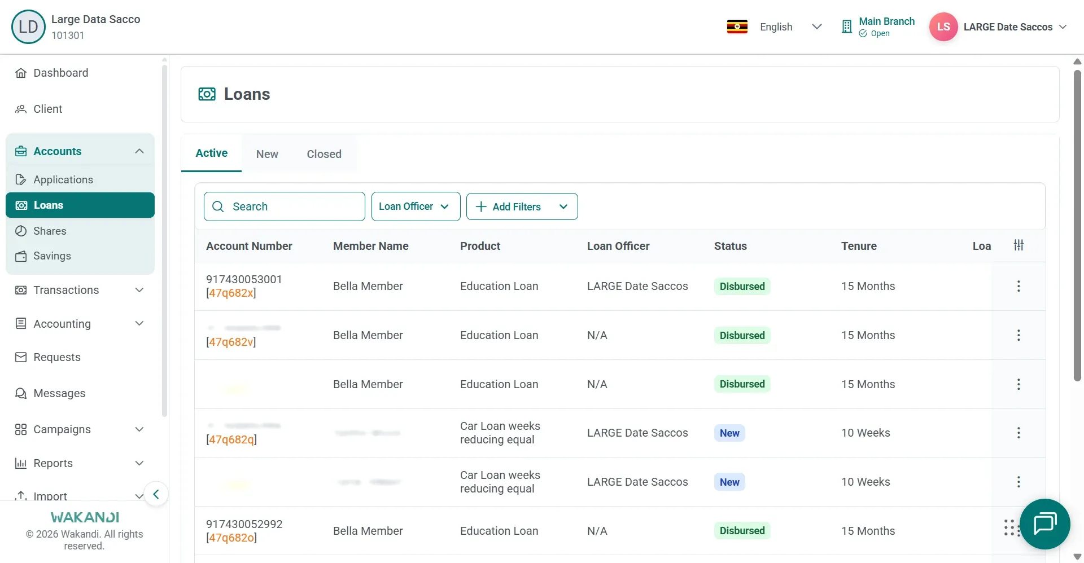Select Loans in the sidebar
This screenshot has width=1084, height=563.
tap(80, 205)
